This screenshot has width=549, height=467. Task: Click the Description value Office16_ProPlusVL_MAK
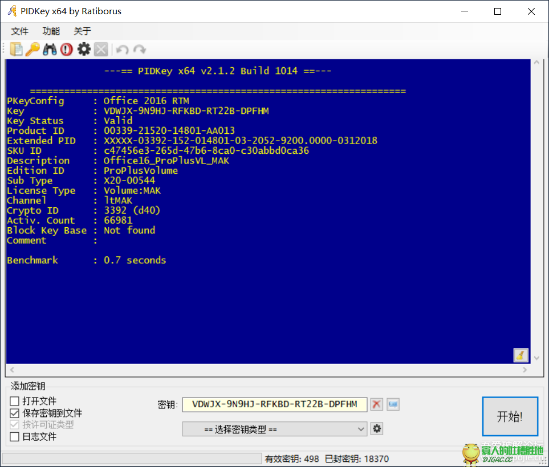(166, 161)
